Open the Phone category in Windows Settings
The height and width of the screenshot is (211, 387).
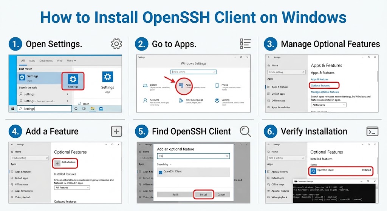click(x=228, y=87)
